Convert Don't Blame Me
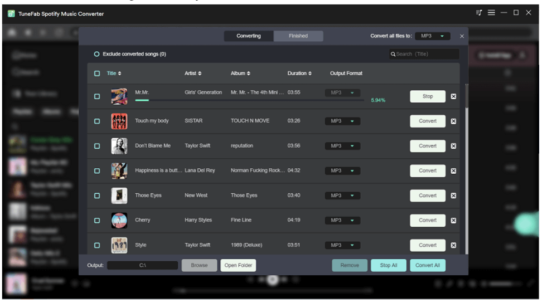This screenshot has height=303, width=542. pyautogui.click(x=428, y=146)
